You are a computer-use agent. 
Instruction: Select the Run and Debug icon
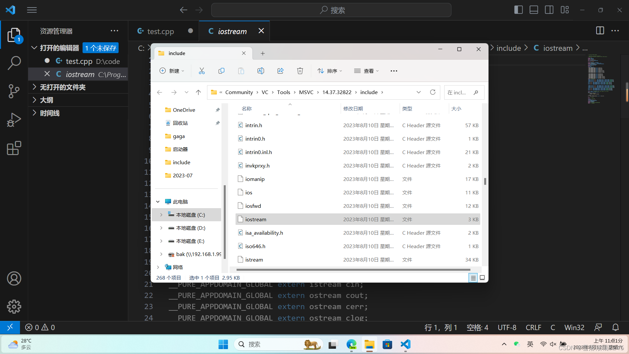[14, 120]
